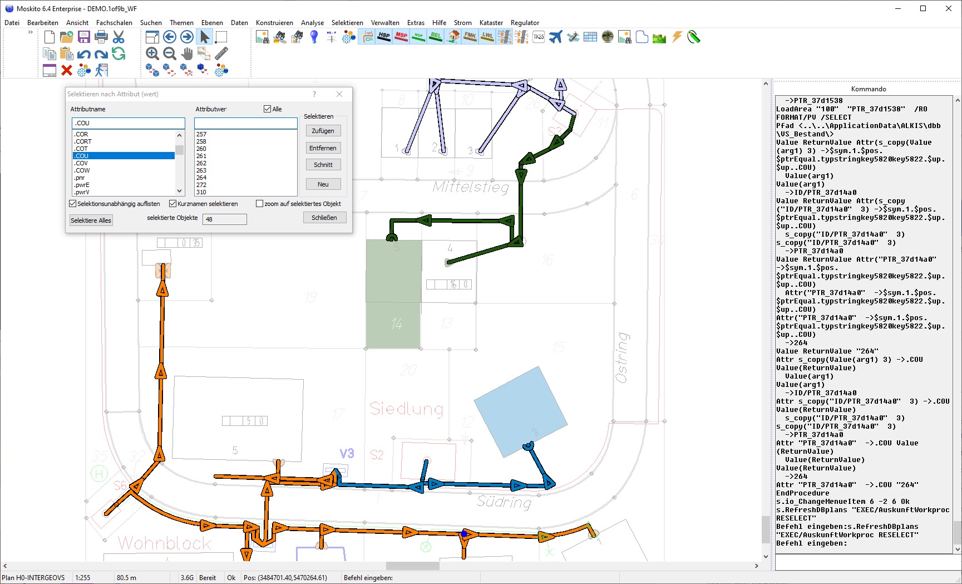The image size is (962, 584).
Task: Click the horizontal map scrollbar thumb
Action: tap(412, 566)
